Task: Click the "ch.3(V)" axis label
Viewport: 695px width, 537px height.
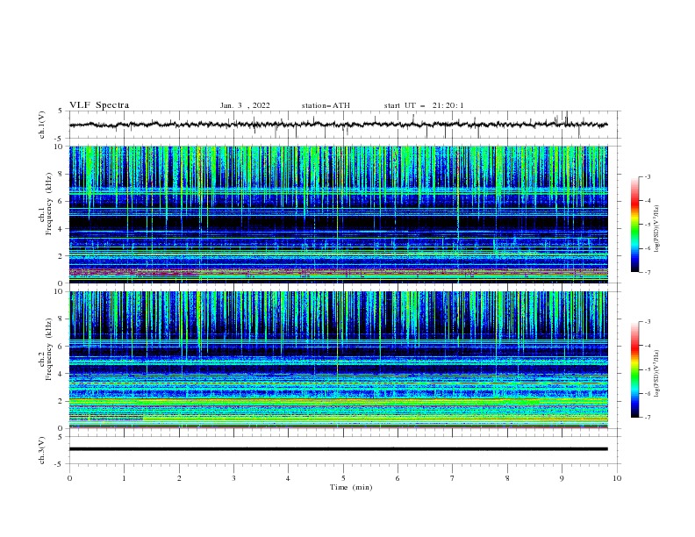Action: tap(42, 450)
